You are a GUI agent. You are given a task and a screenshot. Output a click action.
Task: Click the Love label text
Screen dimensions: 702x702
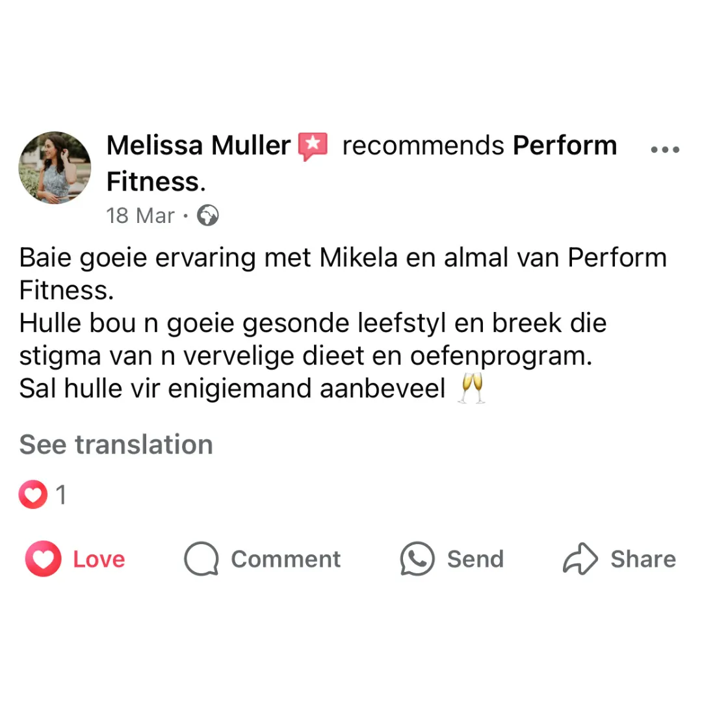tap(99, 559)
